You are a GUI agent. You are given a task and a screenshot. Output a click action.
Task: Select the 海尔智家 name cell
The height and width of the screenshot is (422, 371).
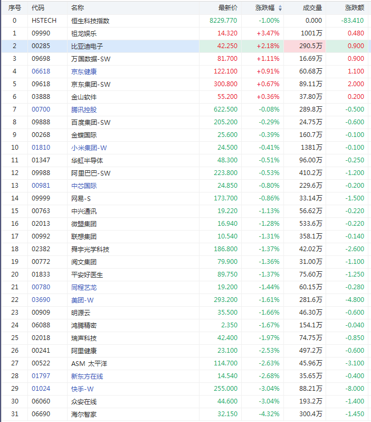tap(84, 414)
